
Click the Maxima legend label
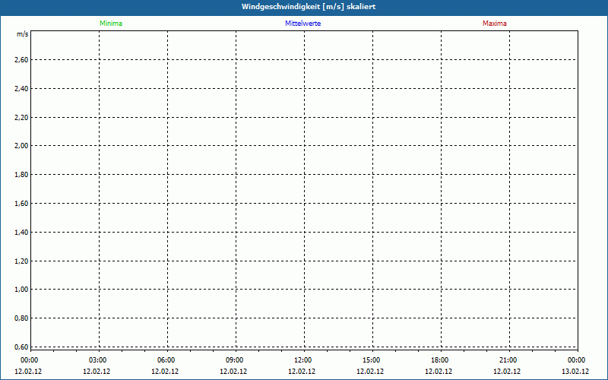(x=494, y=24)
